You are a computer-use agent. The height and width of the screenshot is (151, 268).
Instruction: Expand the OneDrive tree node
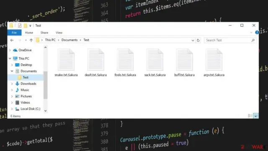10,50
